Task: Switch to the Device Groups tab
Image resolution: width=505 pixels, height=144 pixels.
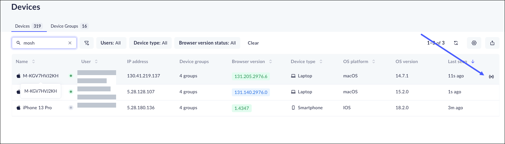Action: (x=69, y=26)
